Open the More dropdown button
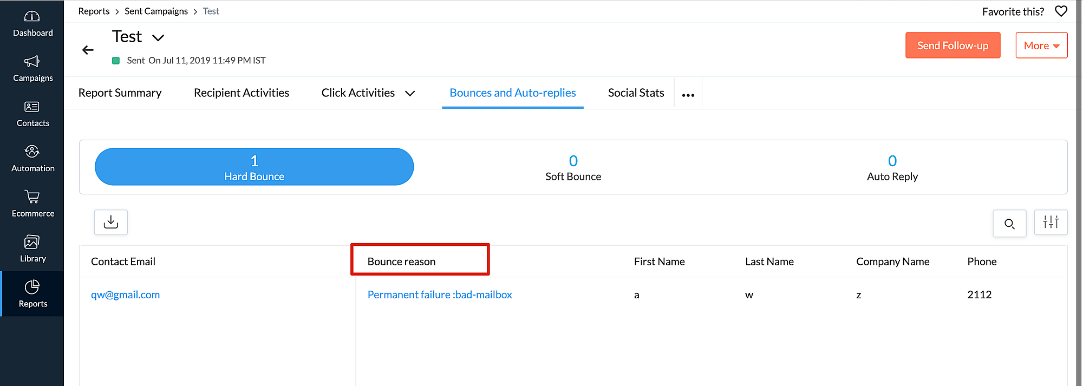The width and height of the screenshot is (1083, 386). coord(1041,45)
